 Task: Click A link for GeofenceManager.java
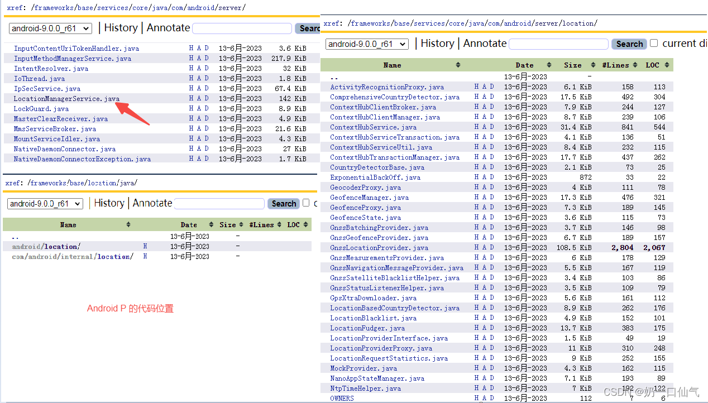point(484,198)
